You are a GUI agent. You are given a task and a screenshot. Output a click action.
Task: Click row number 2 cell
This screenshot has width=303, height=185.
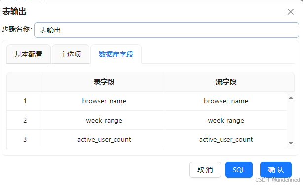25,120
